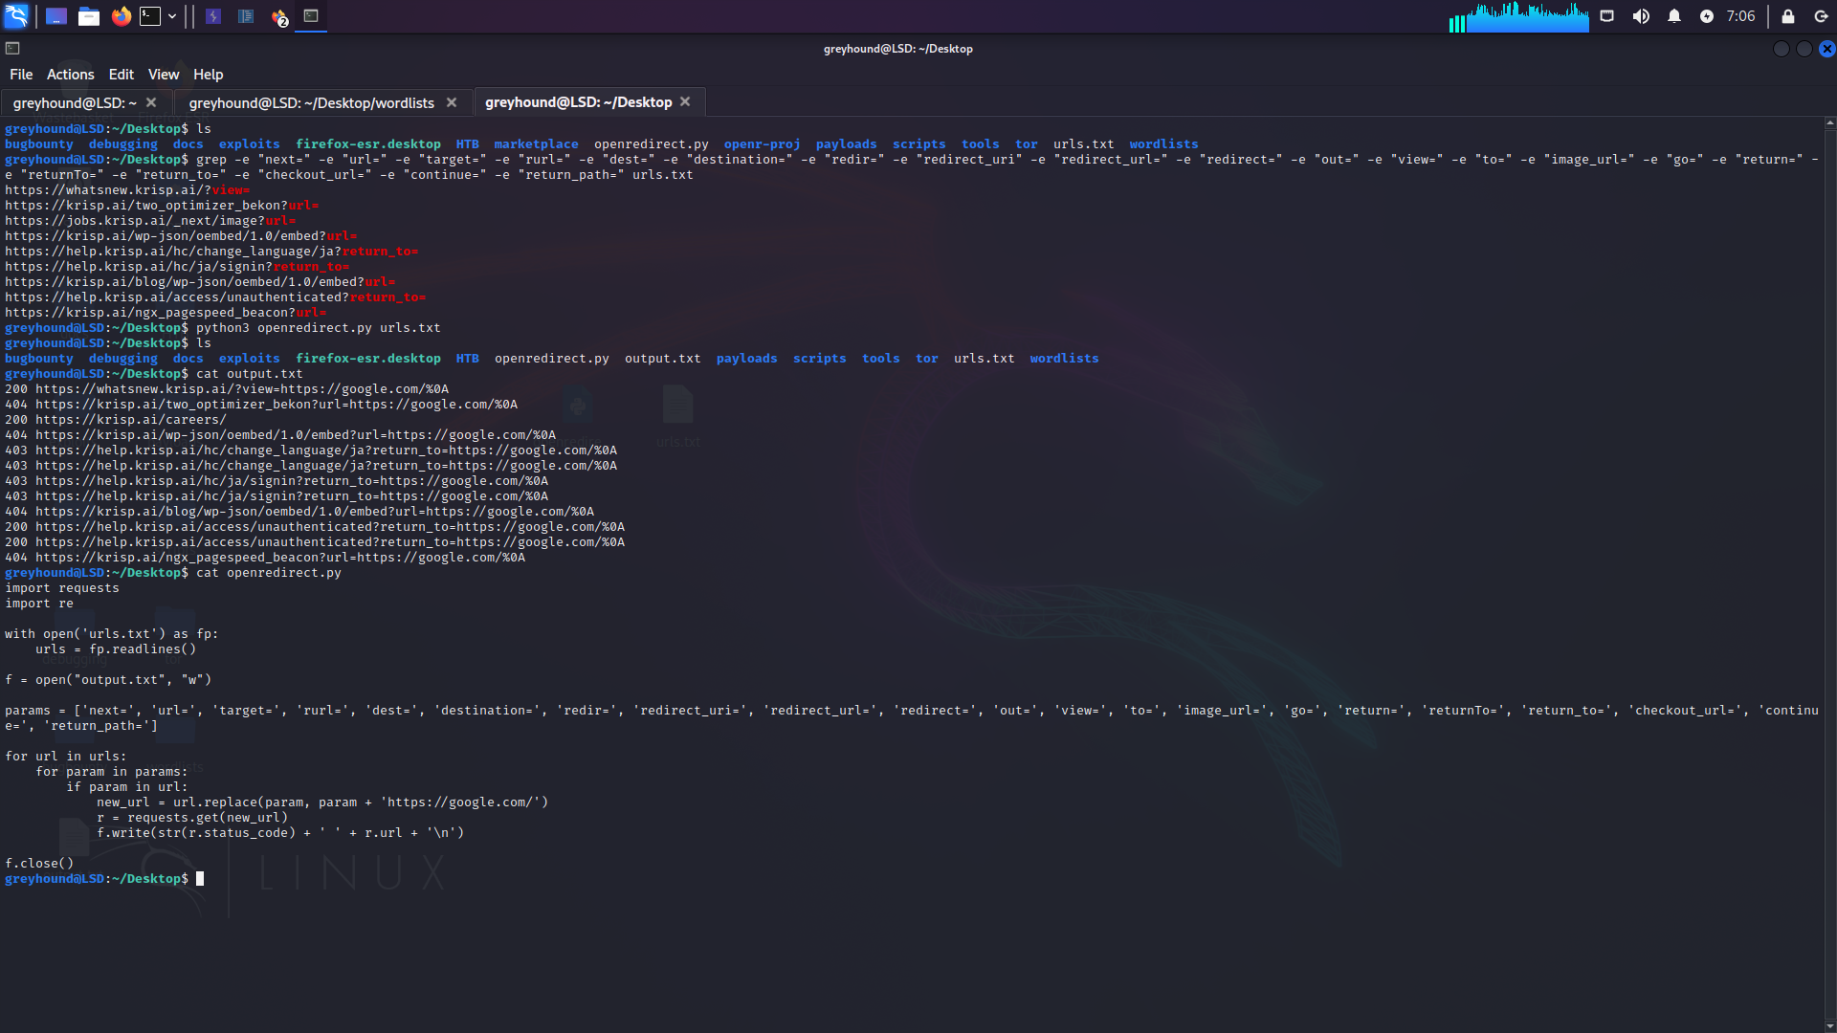
Task: Open the volume control speaker icon
Action: pyautogui.click(x=1641, y=16)
